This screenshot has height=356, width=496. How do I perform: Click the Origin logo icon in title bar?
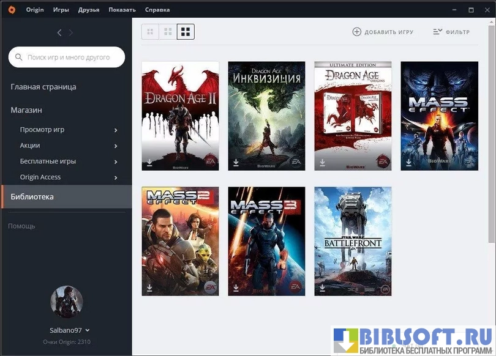12,10
